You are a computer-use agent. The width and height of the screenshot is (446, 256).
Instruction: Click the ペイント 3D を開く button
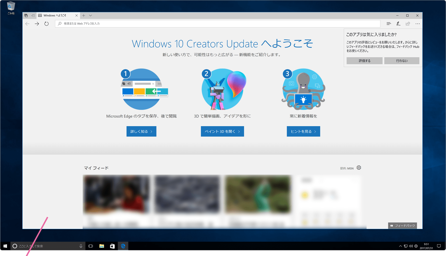click(x=222, y=131)
